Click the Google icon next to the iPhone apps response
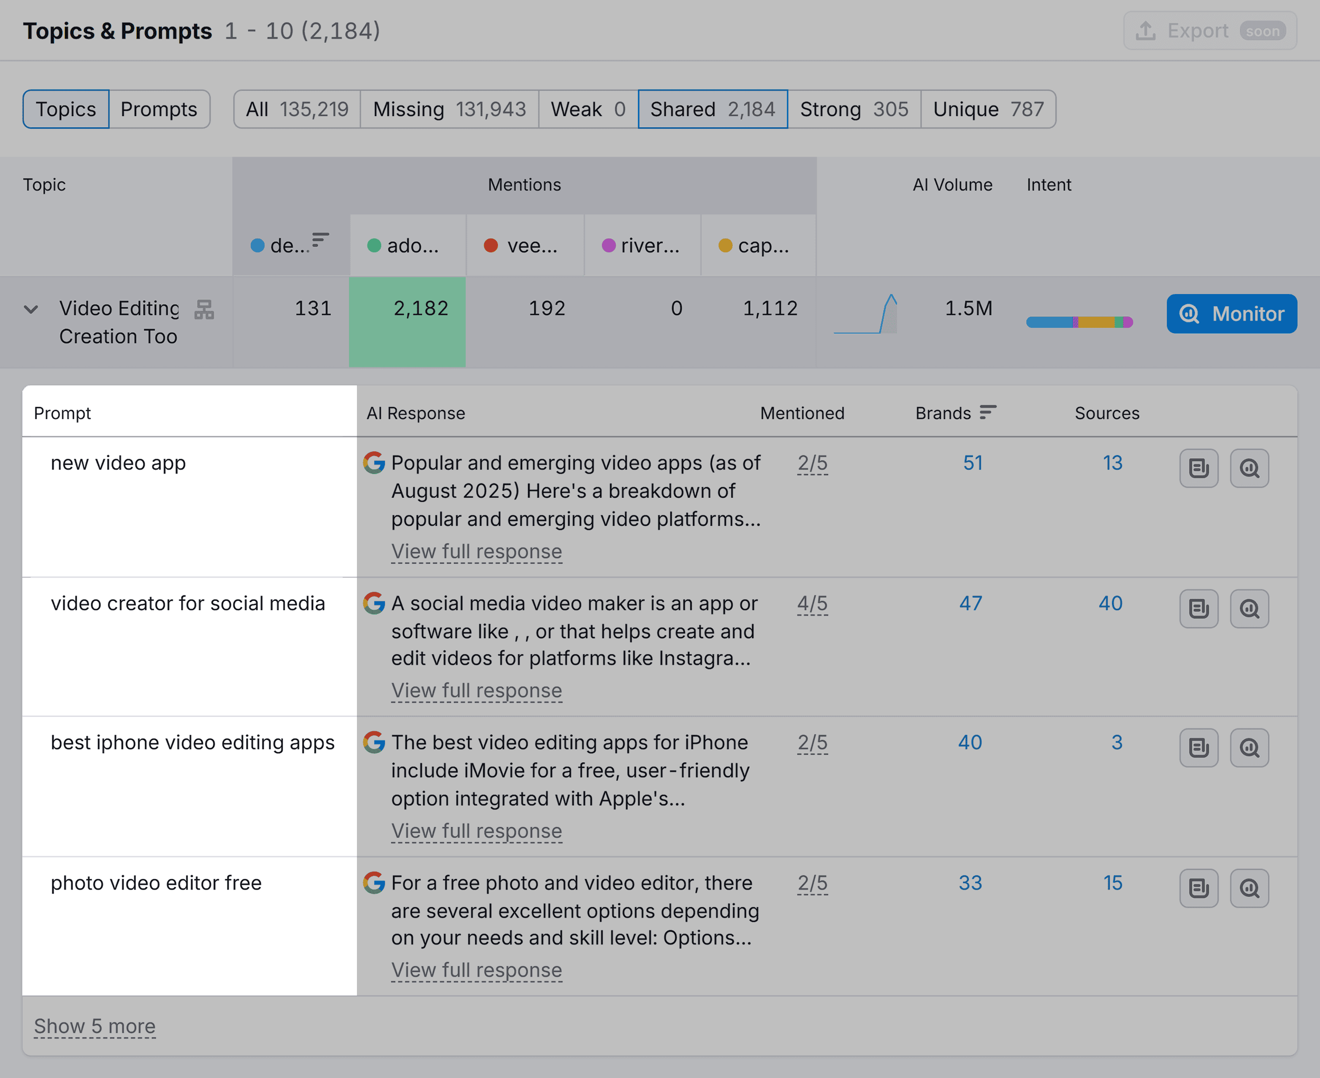Viewport: 1320px width, 1078px height. click(374, 743)
